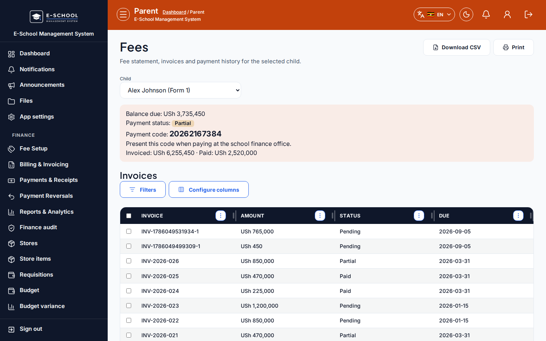
Task: Click the Sign out arrow icon
Action: tap(11, 329)
